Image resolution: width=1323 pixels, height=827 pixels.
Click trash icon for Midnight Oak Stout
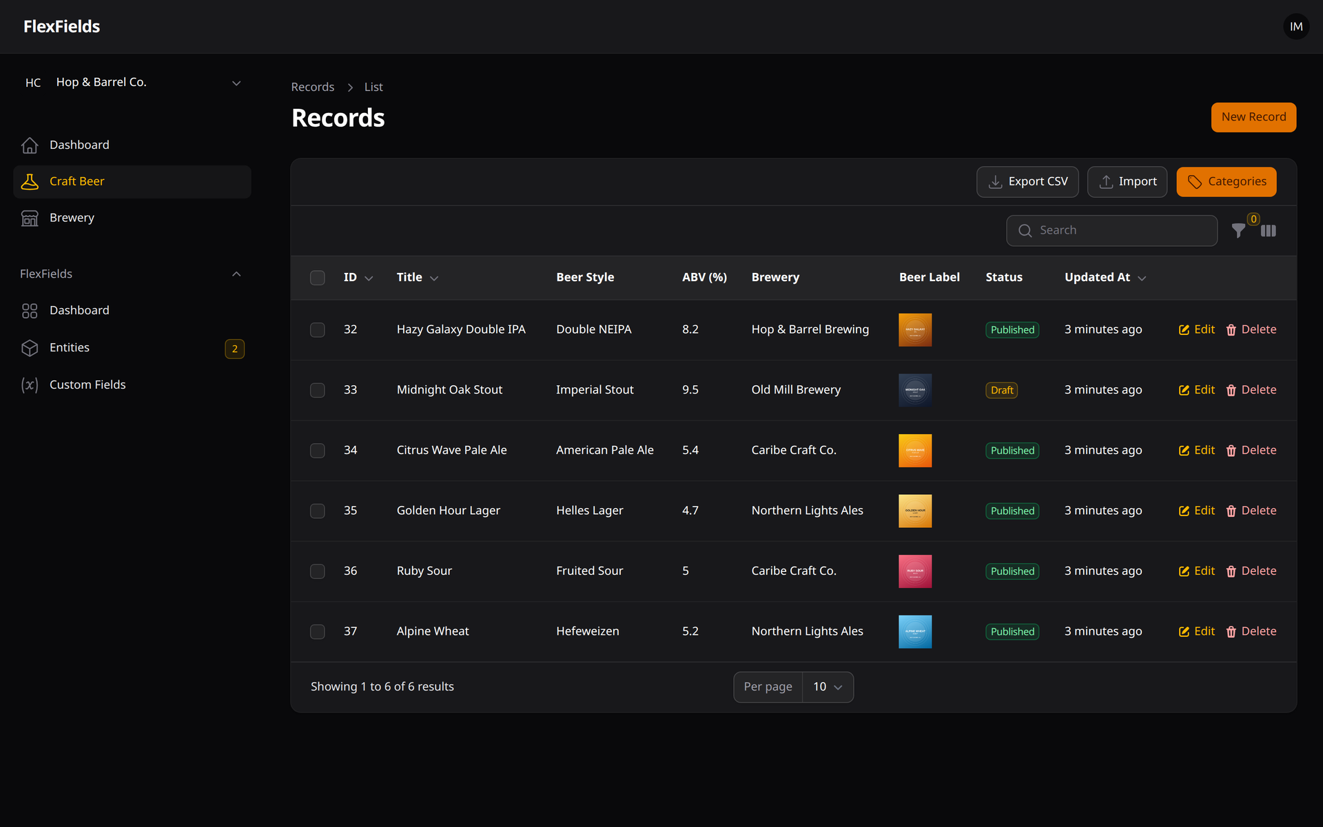click(1231, 391)
